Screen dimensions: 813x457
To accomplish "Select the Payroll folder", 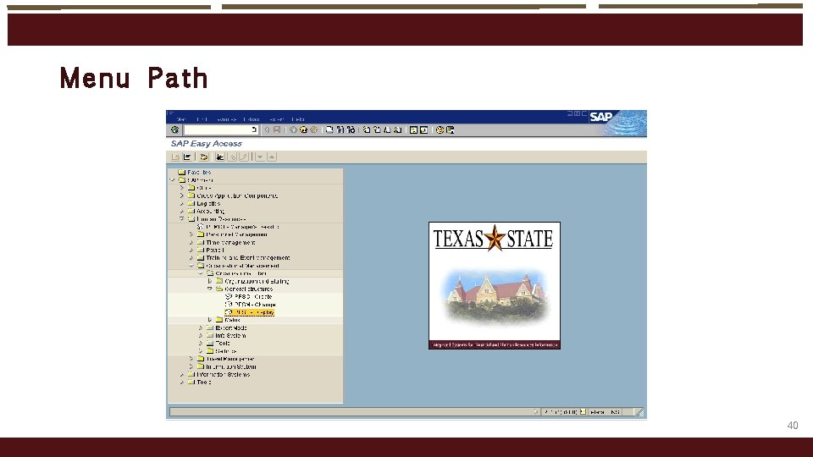I will coord(211,251).
